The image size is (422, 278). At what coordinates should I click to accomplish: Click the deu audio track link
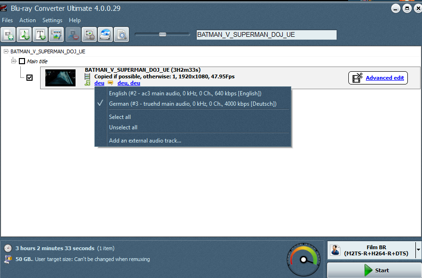(x=99, y=83)
